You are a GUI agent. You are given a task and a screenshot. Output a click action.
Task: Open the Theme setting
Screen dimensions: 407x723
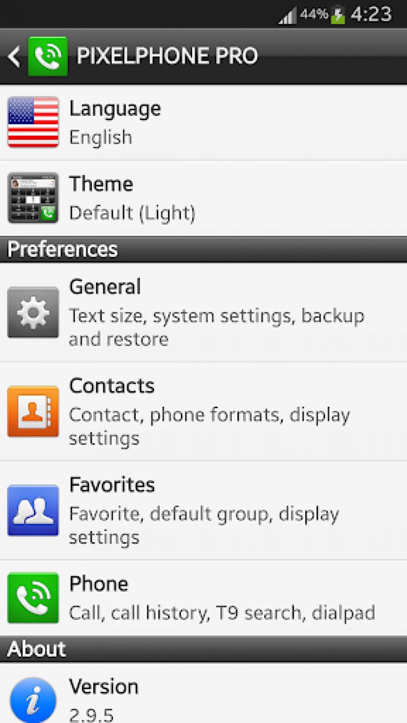click(217, 199)
